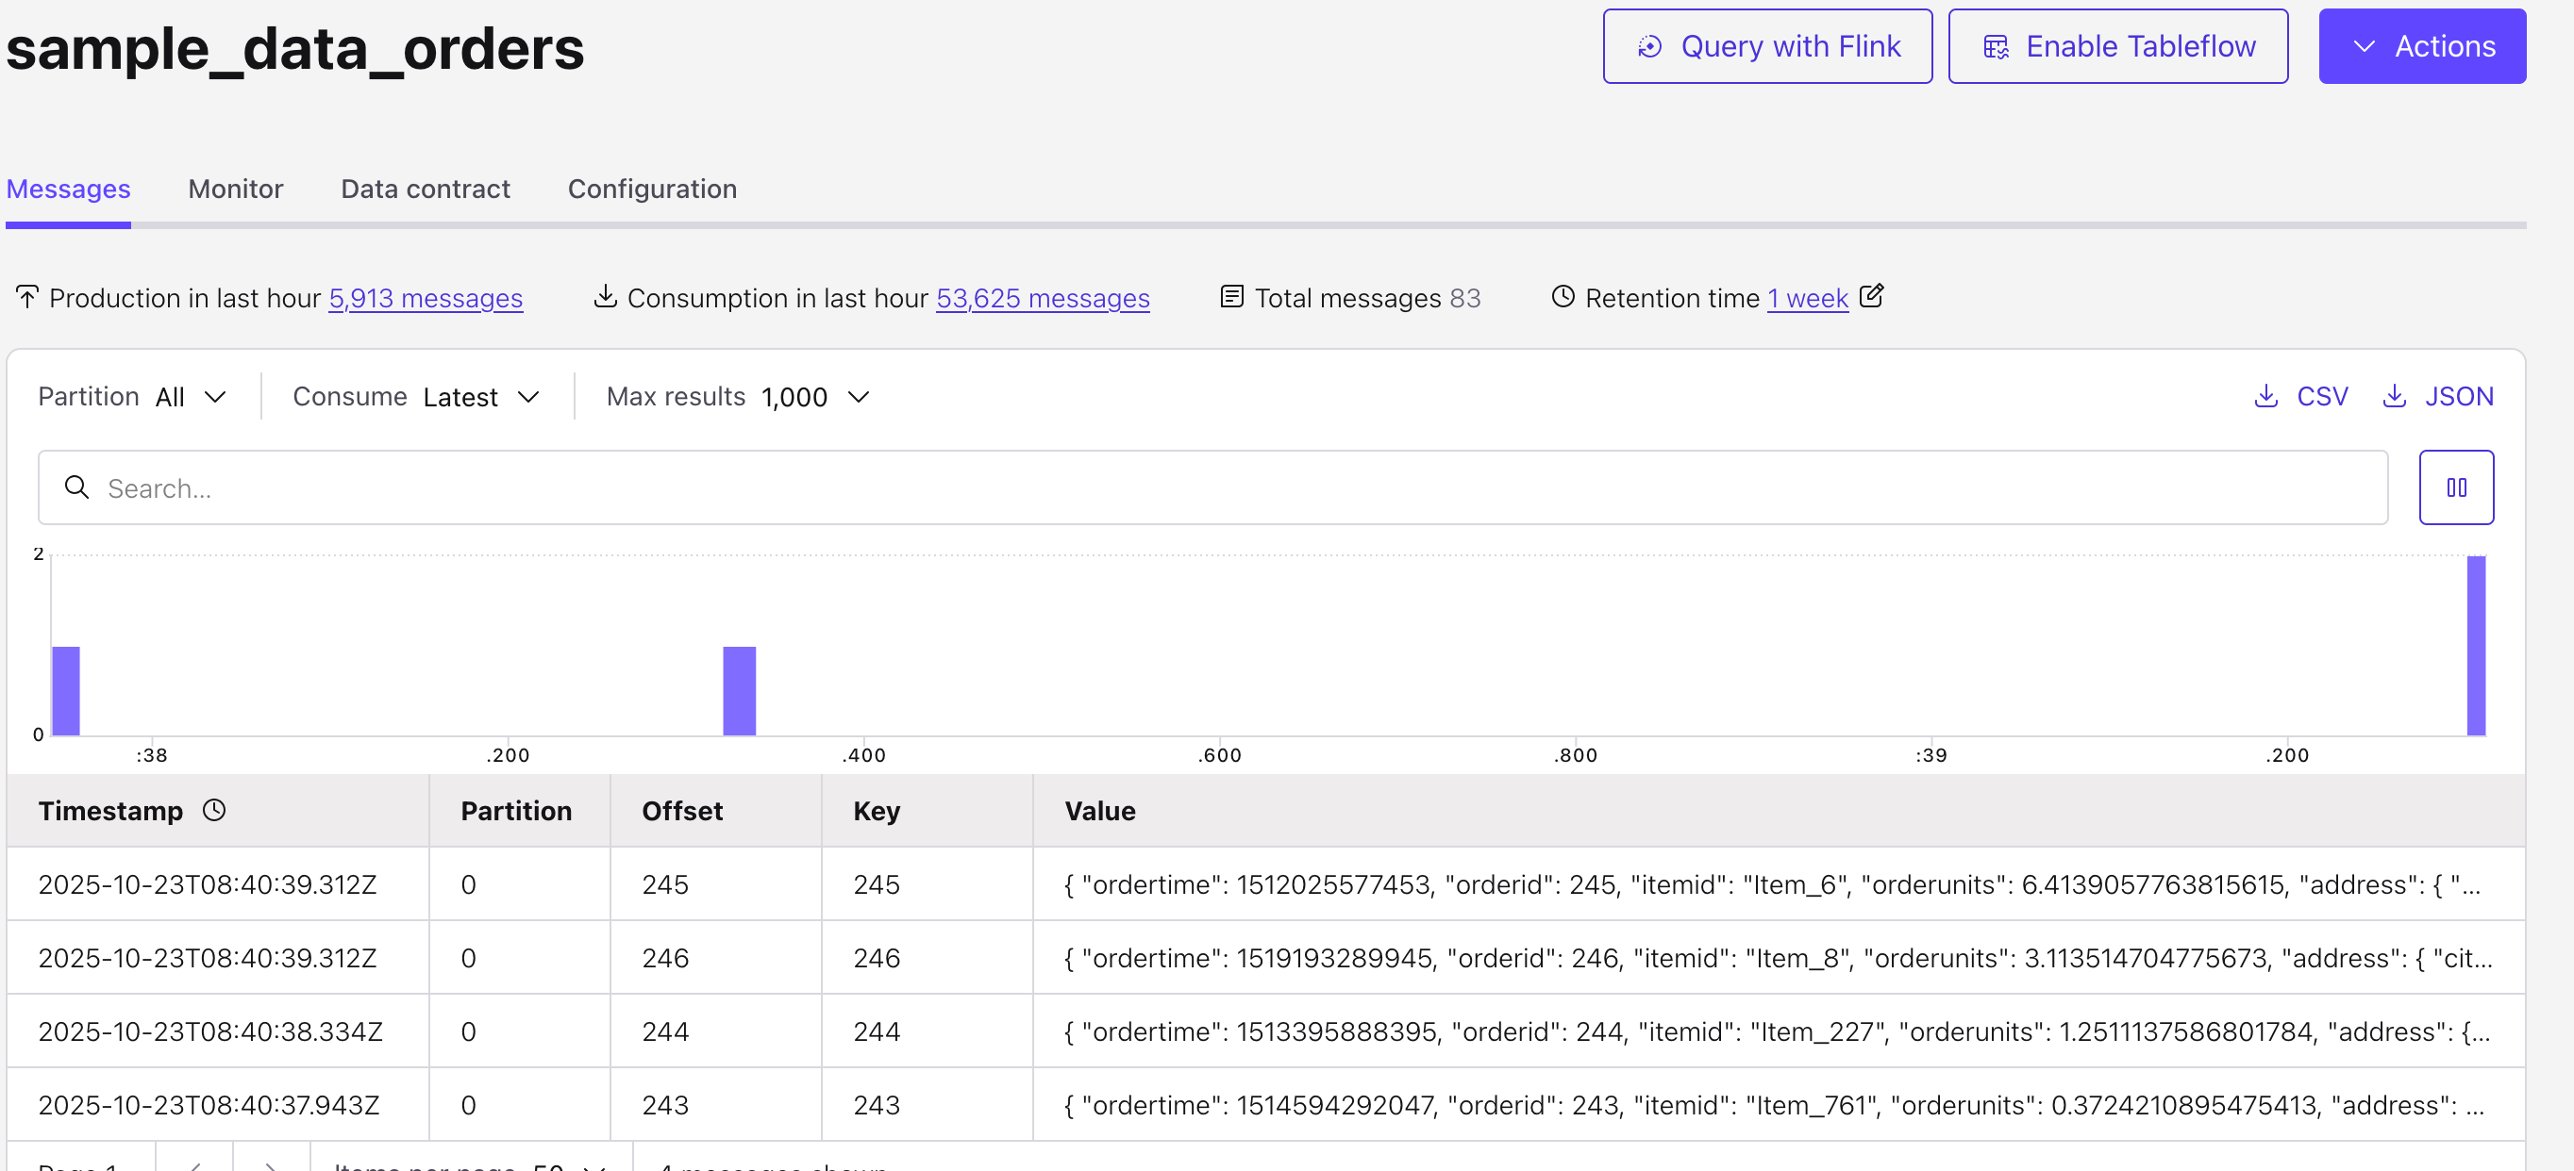Image resolution: width=2574 pixels, height=1171 pixels.
Task: Open the Actions dropdown menu
Action: point(2421,47)
